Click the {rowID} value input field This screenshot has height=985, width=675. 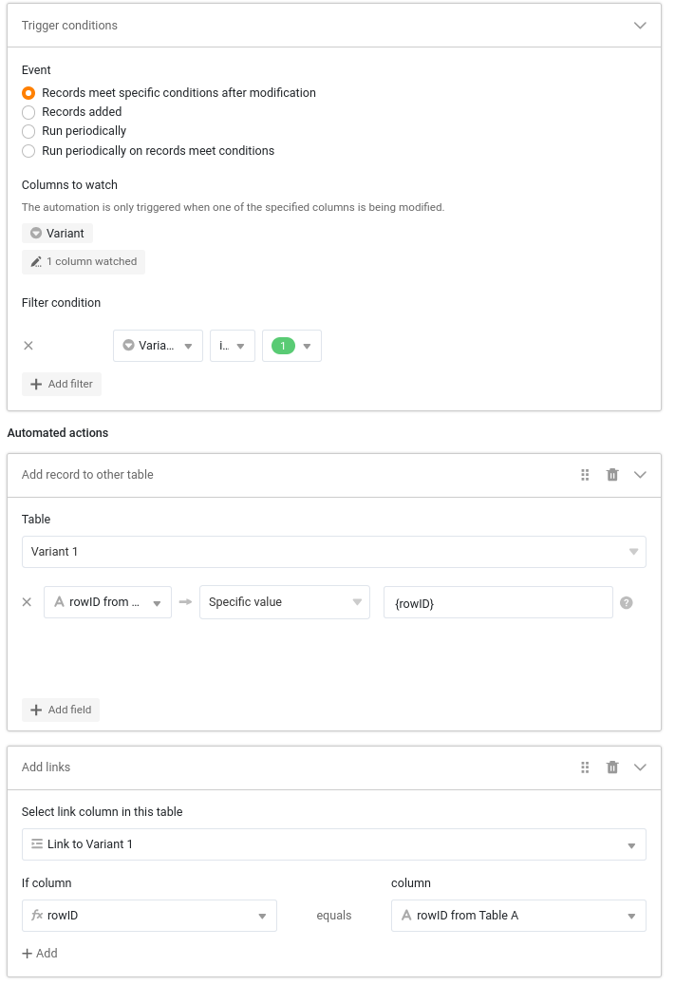(497, 602)
